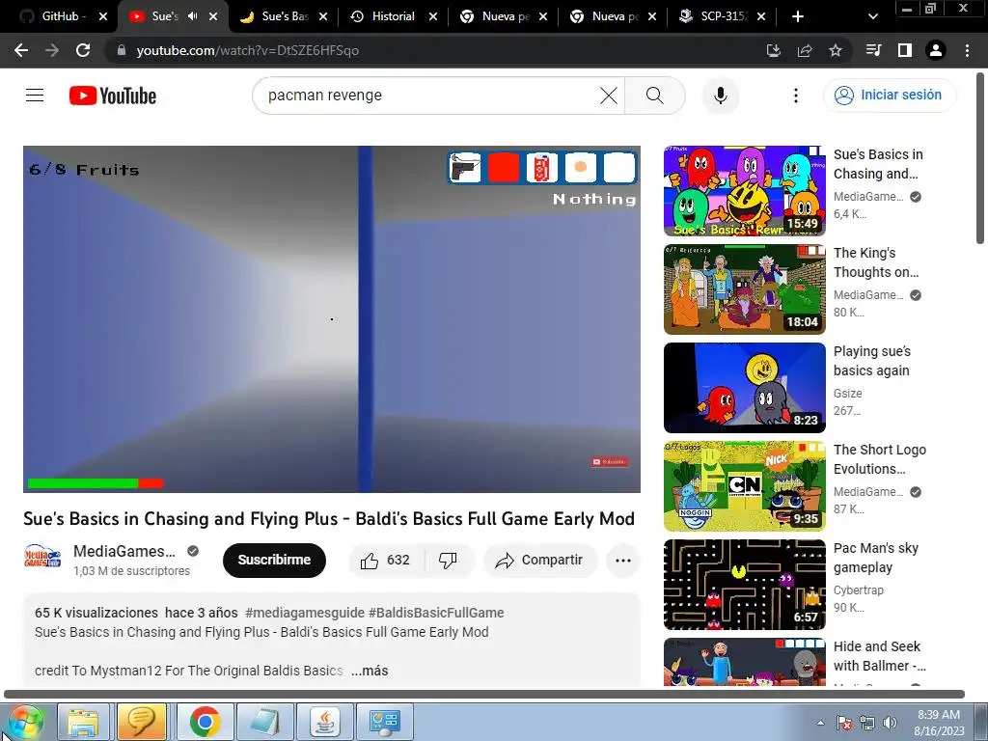988x741 pixels.
Task: Go to the YouTube home logo
Action: click(x=113, y=96)
